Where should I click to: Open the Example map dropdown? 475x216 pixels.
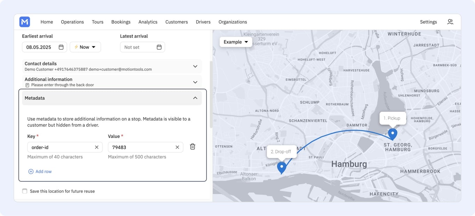(x=236, y=42)
